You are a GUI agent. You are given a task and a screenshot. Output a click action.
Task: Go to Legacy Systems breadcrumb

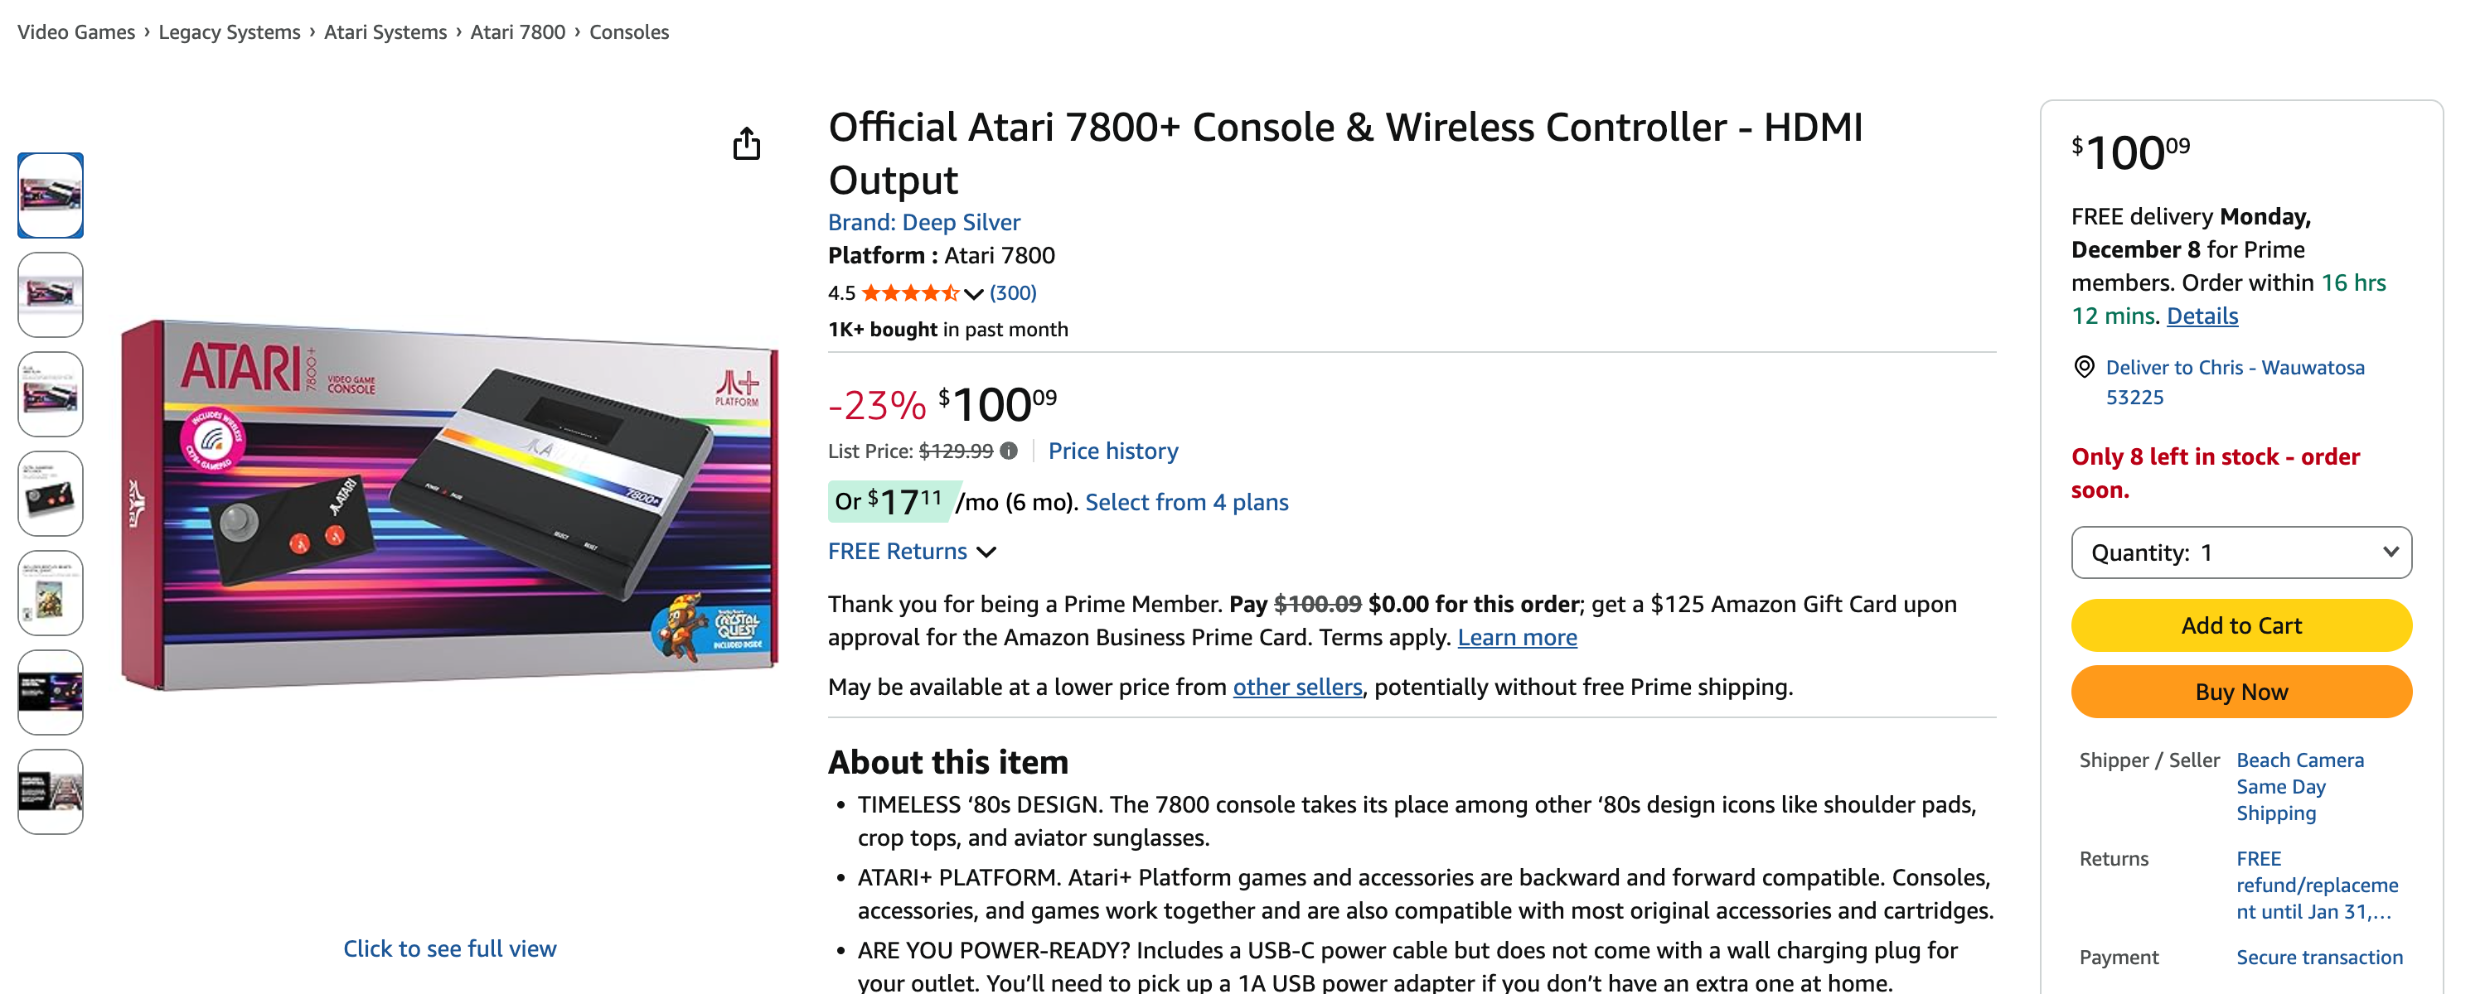230,31
